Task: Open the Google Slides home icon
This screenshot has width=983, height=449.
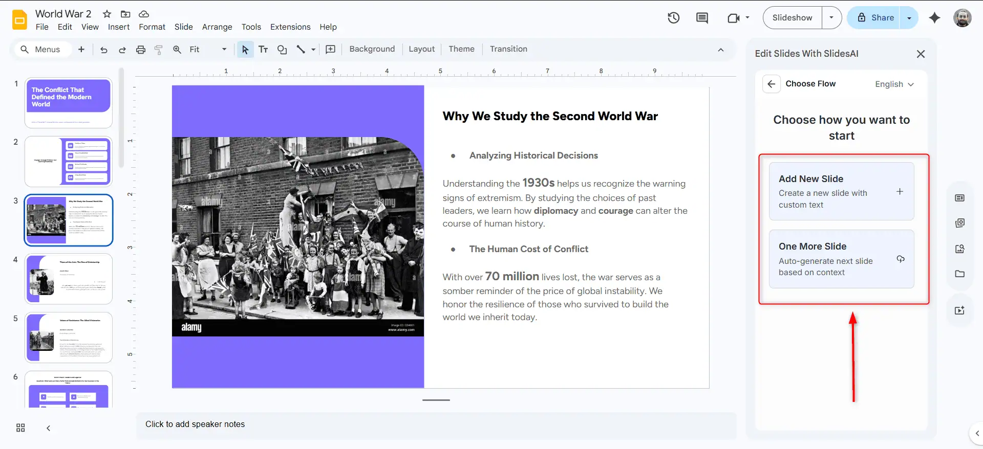Action: point(20,20)
